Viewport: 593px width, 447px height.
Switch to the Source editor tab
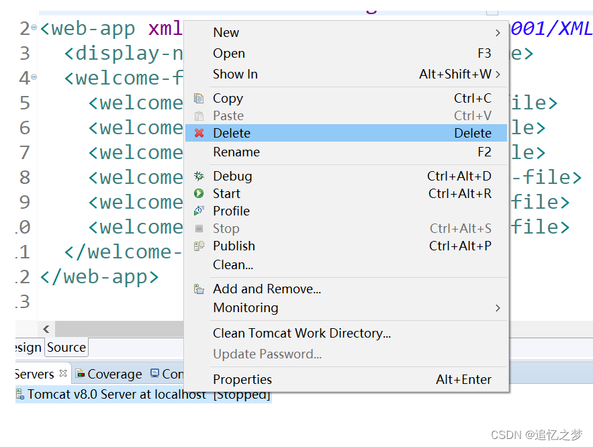[x=66, y=347]
